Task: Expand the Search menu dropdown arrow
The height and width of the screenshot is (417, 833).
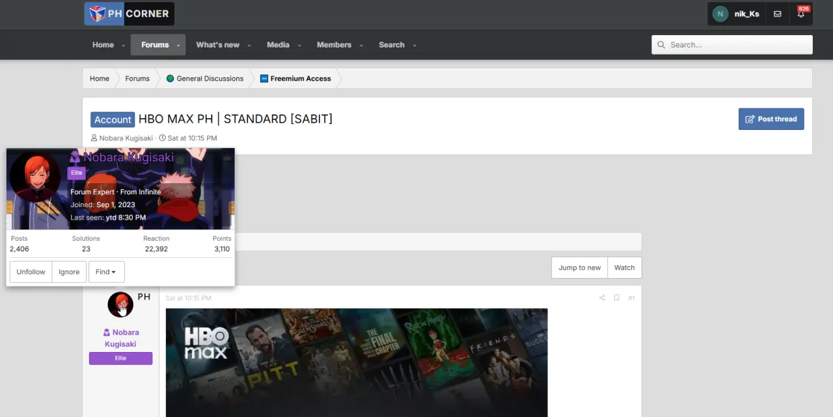Action: 415,45
